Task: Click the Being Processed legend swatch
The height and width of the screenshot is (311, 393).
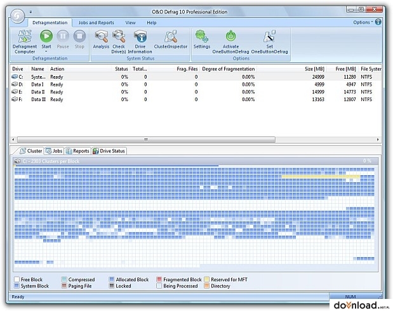Action: coord(159,286)
